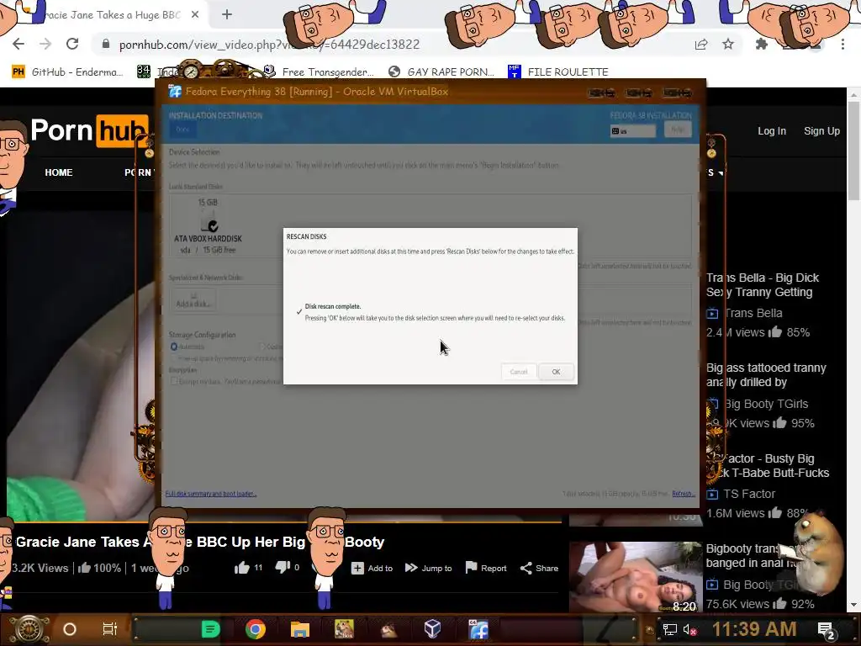861x646 pixels.
Task: Tick the 'Encrypt my data' checkbox
Action: [x=174, y=381]
